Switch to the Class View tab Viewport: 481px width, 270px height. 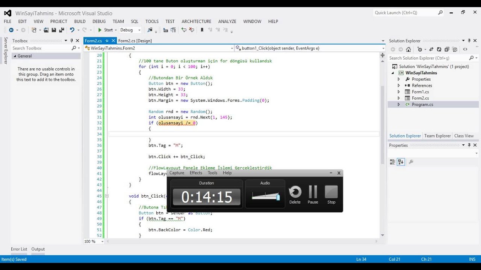(x=464, y=136)
